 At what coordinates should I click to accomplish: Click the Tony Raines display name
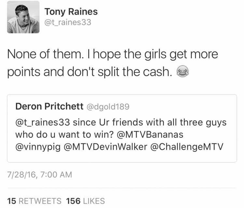(71, 12)
